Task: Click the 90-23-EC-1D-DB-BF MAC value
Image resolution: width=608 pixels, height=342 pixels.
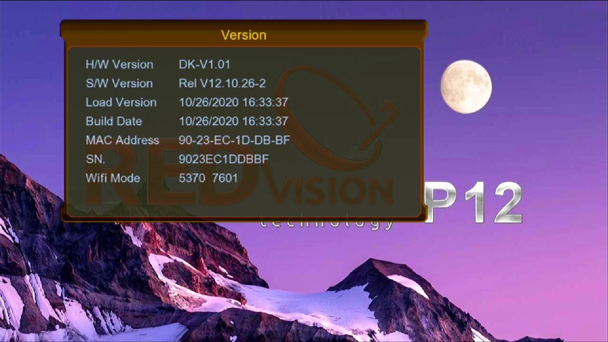Action: pos(234,141)
